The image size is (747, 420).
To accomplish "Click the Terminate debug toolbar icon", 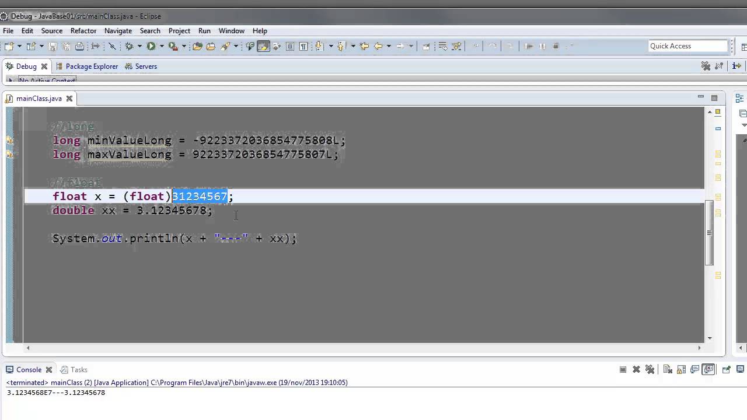I will point(556,46).
